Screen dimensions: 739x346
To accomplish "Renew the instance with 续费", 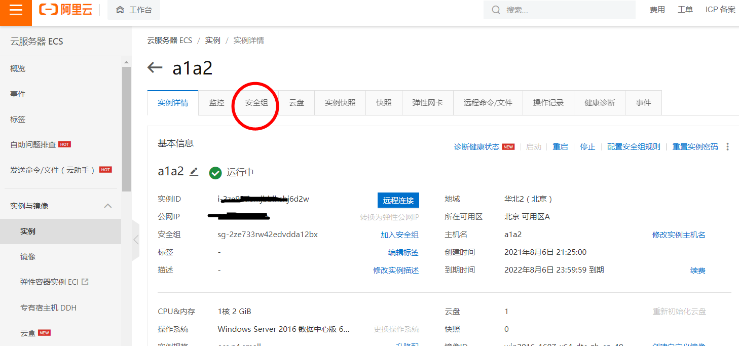I will (x=697, y=271).
